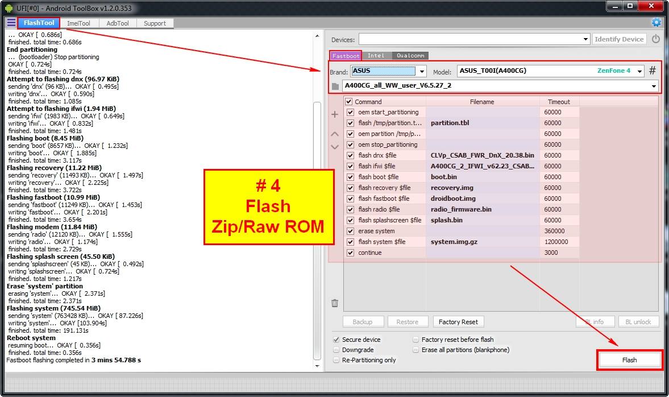Uncheck the continue command
669x397 pixels.
pos(350,253)
